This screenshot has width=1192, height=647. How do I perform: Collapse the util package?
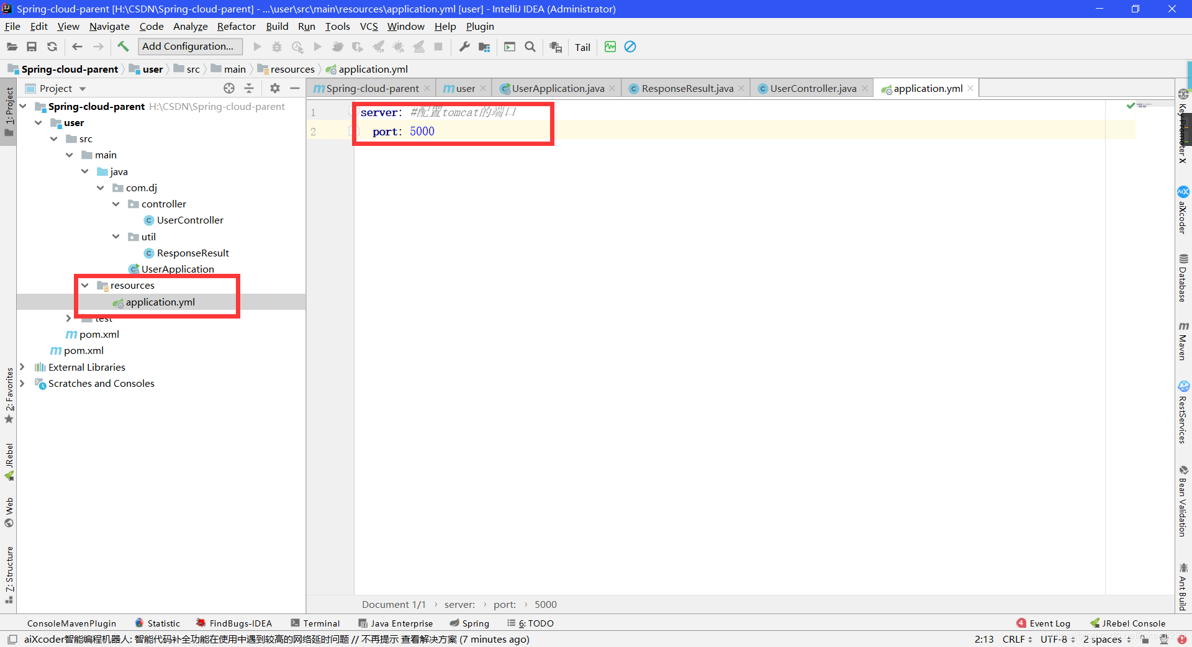(116, 237)
